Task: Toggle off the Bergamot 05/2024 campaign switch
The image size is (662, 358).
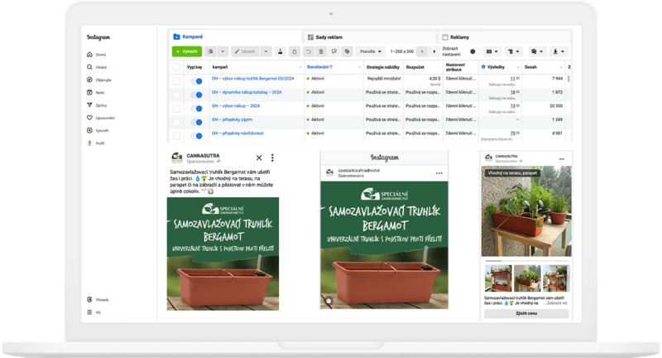Action: 197,80
